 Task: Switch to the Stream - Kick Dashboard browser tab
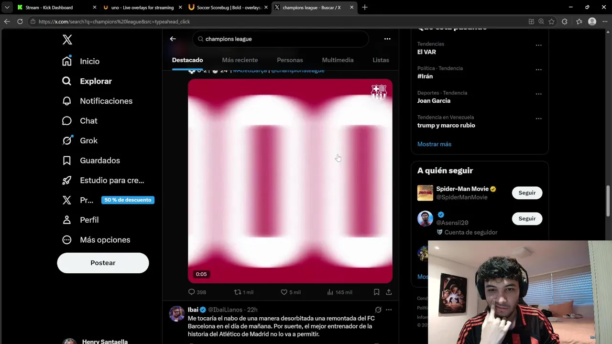(56, 7)
